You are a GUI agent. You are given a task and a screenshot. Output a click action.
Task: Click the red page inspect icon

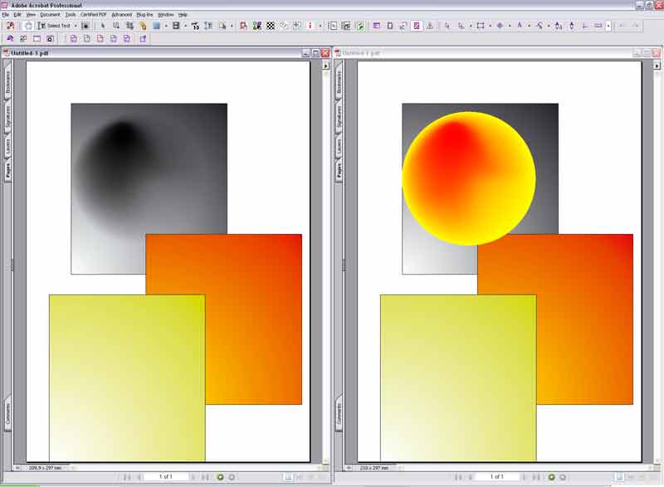(x=243, y=26)
